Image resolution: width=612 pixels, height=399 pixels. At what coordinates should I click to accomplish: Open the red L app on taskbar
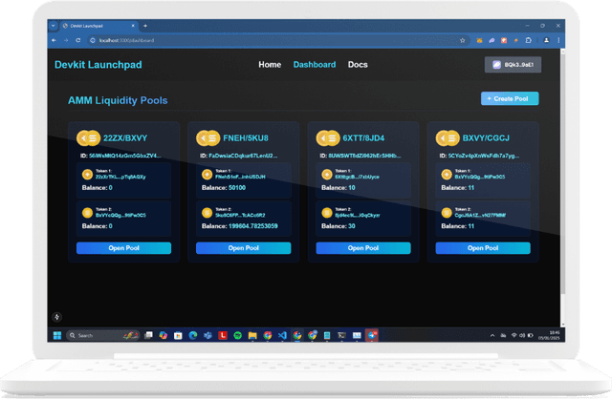coord(223,335)
